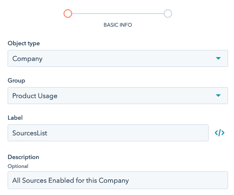Click the progress line between wizard steps
This screenshot has width=234, height=195.
point(118,14)
